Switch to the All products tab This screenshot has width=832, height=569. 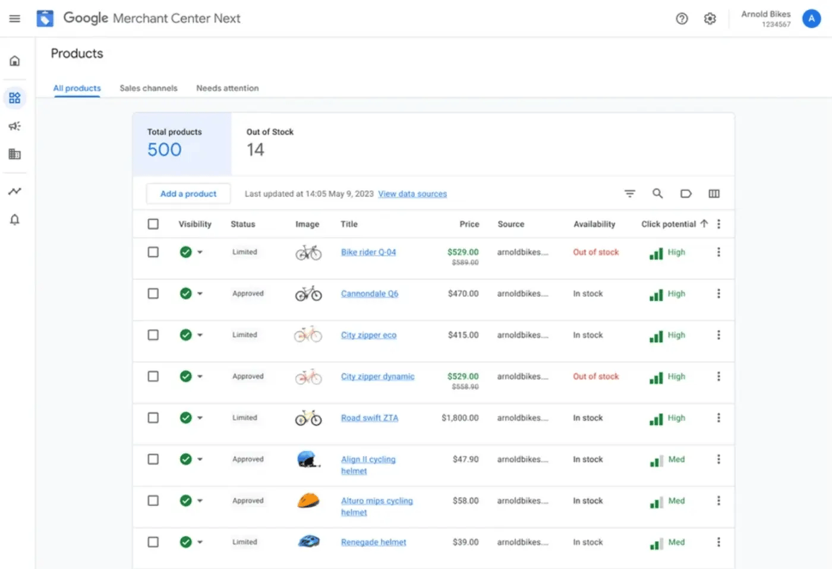[77, 88]
